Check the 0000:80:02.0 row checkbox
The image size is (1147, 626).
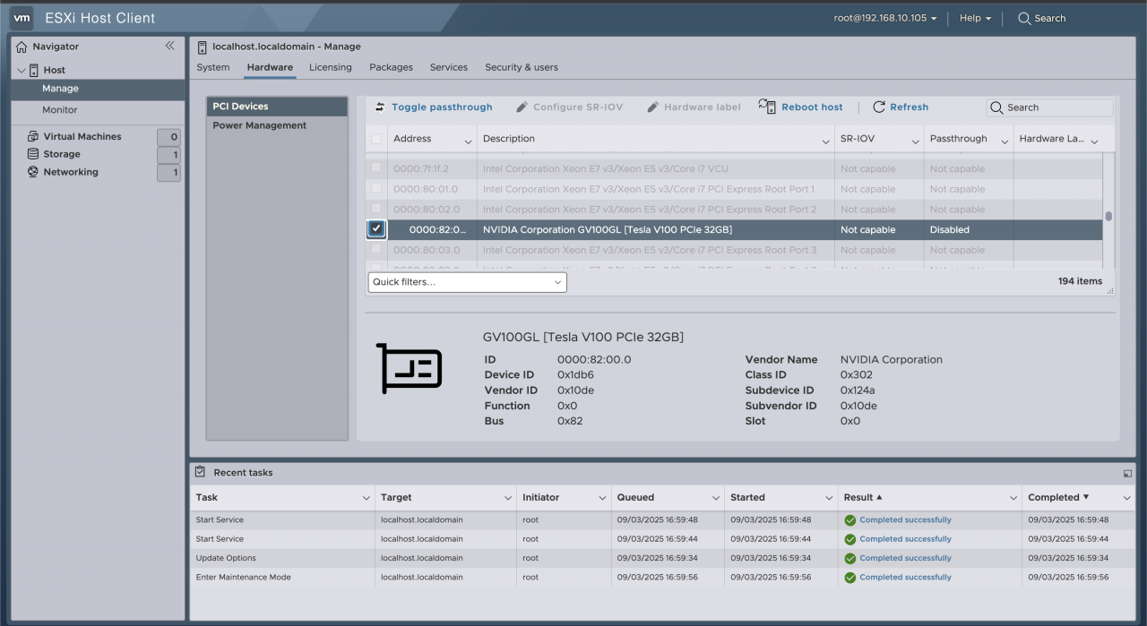(376, 209)
